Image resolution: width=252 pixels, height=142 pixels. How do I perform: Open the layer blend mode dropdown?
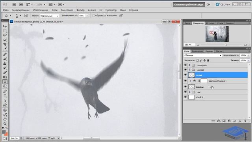[203, 55]
